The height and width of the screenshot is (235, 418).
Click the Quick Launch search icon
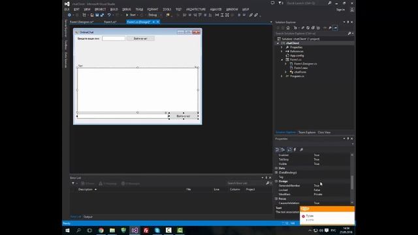pyautogui.click(x=330, y=3)
